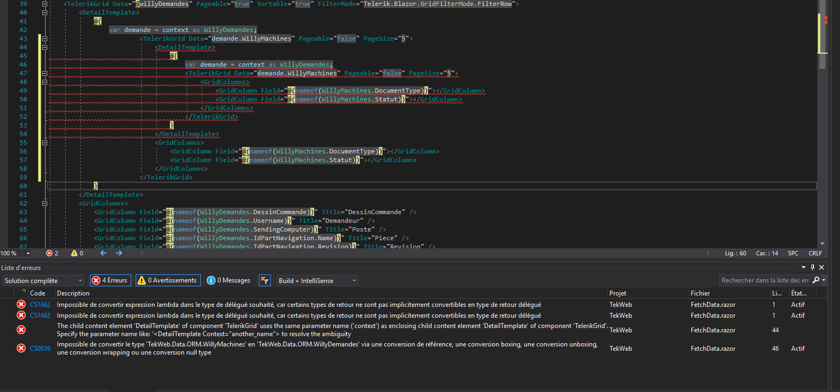Toggle the 4 Erreurs filter
This screenshot has height=392, width=840.
(110, 280)
